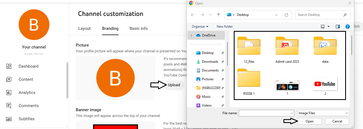Toggle the preview pane button
Screen dimensions: 363x129
coord(338,27)
